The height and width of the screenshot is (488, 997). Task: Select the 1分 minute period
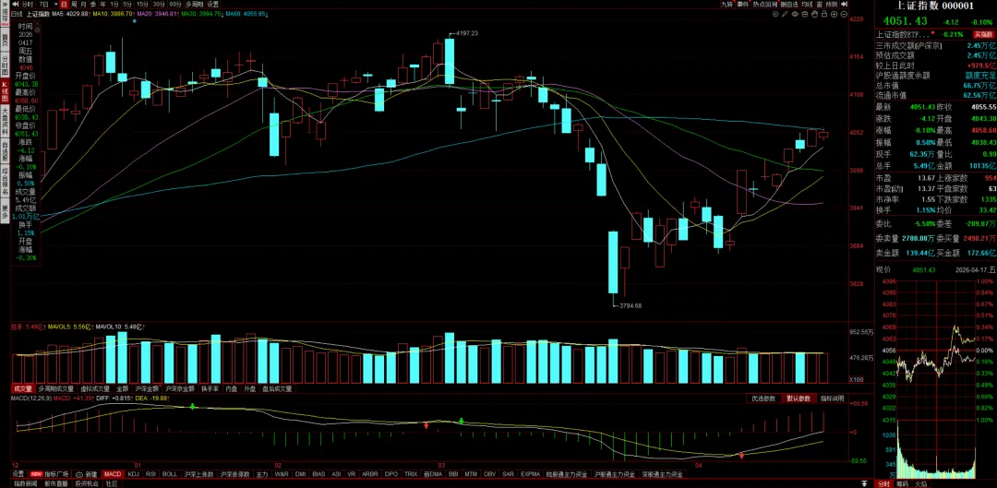point(114,5)
